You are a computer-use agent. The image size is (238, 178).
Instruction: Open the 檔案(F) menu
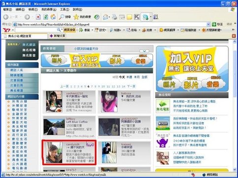click(x=7, y=9)
